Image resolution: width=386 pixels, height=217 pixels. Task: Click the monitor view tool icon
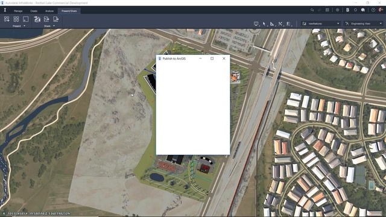[x=256, y=24]
